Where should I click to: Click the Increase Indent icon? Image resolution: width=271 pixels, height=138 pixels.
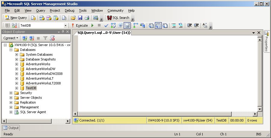[196, 25]
